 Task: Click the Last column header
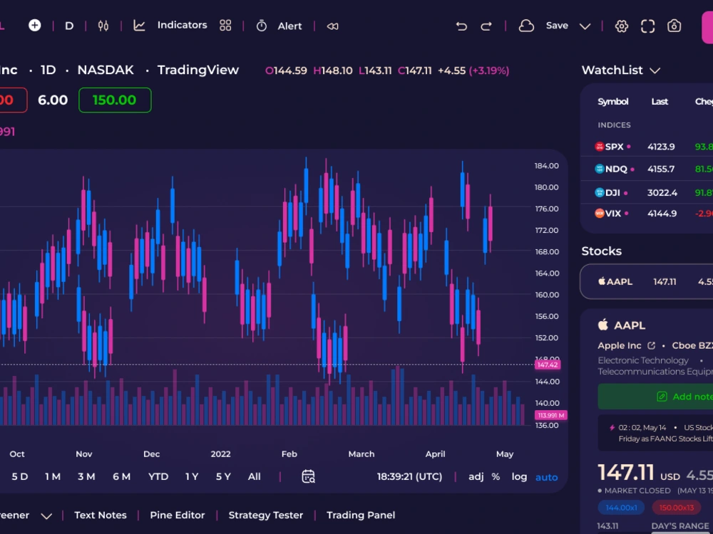(x=660, y=102)
